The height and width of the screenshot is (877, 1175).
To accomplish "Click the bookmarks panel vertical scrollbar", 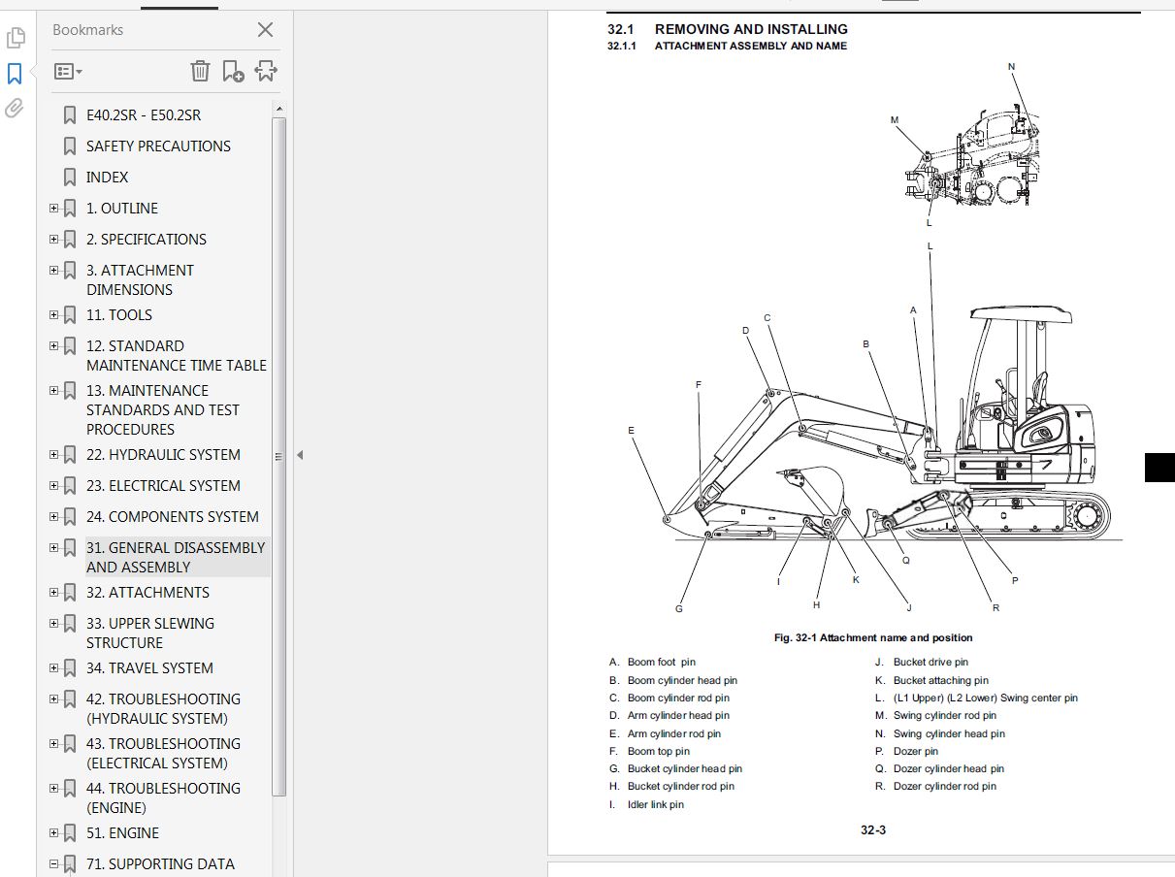I will click(x=279, y=456).
